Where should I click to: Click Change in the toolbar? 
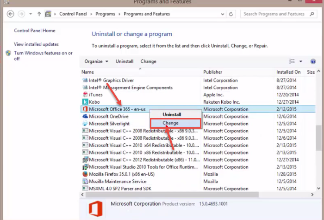[x=149, y=62]
